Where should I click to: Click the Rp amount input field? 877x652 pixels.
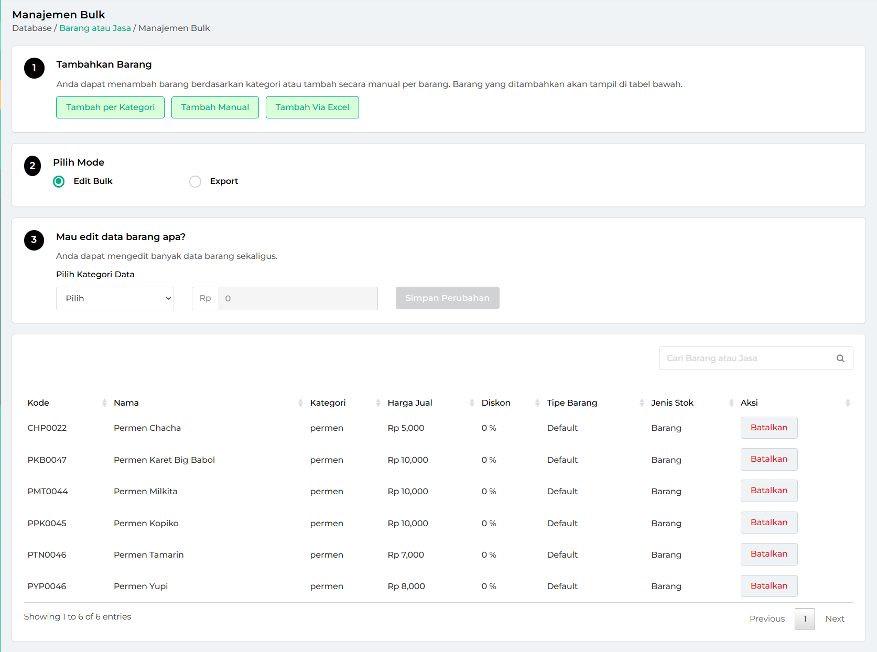pos(298,298)
